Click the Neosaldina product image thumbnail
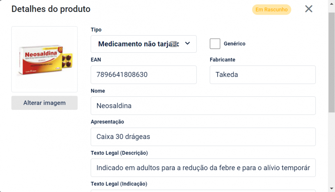This screenshot has height=192, width=335. tap(44, 59)
